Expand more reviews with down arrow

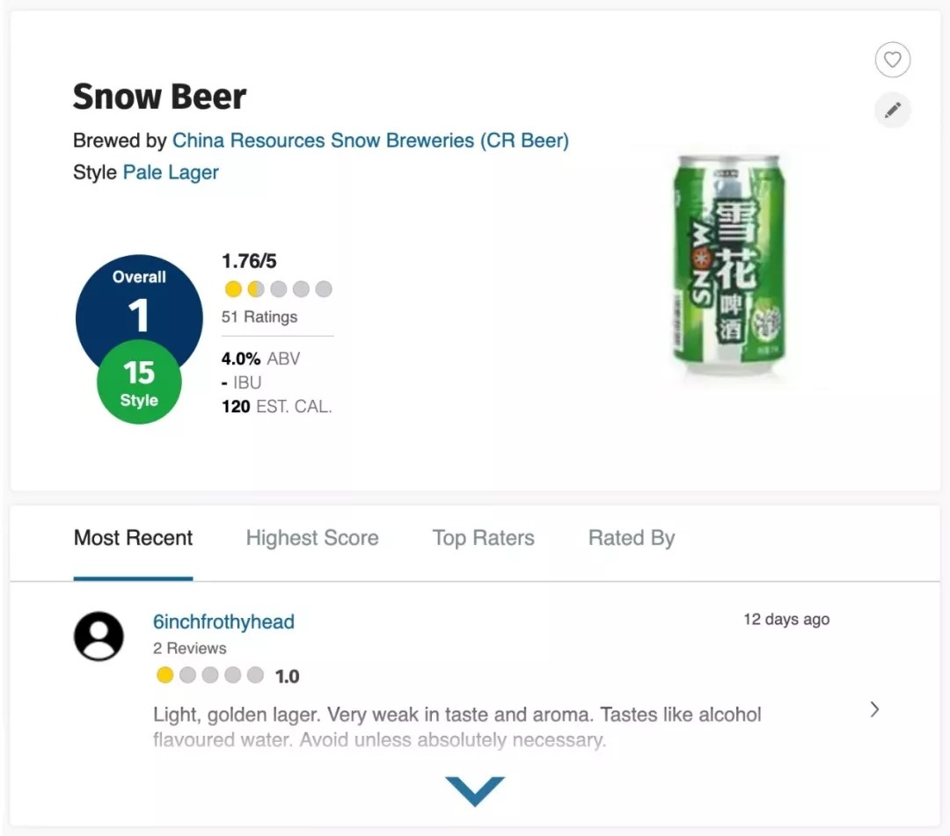475,790
